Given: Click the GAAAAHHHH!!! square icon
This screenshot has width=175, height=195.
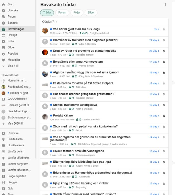Looking at the screenshot, I should pyautogui.click(x=3, y=99).
